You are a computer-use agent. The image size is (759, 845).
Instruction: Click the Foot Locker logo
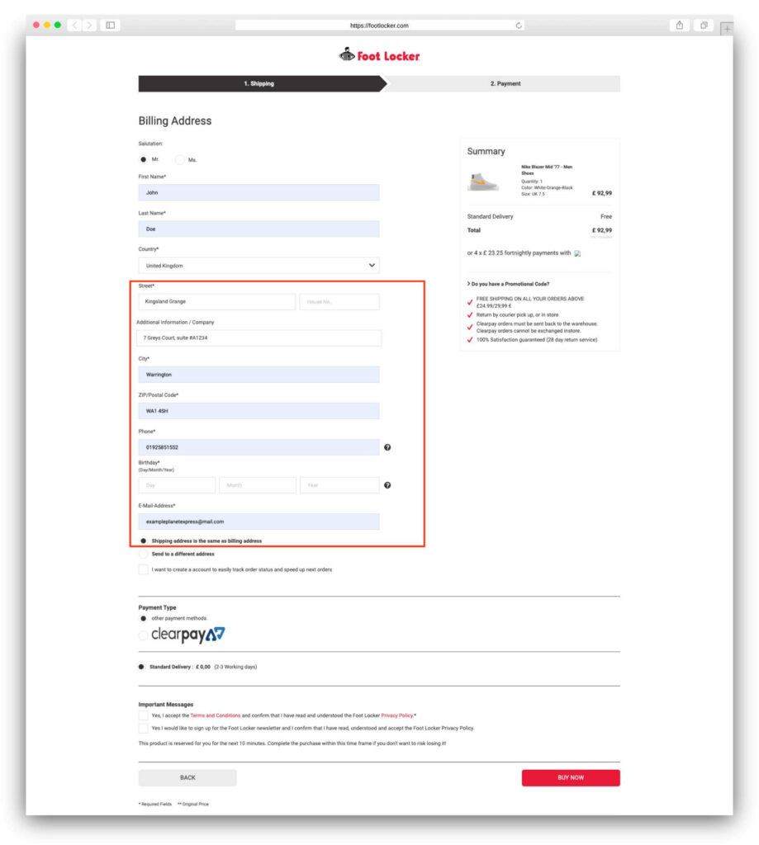[x=379, y=55]
